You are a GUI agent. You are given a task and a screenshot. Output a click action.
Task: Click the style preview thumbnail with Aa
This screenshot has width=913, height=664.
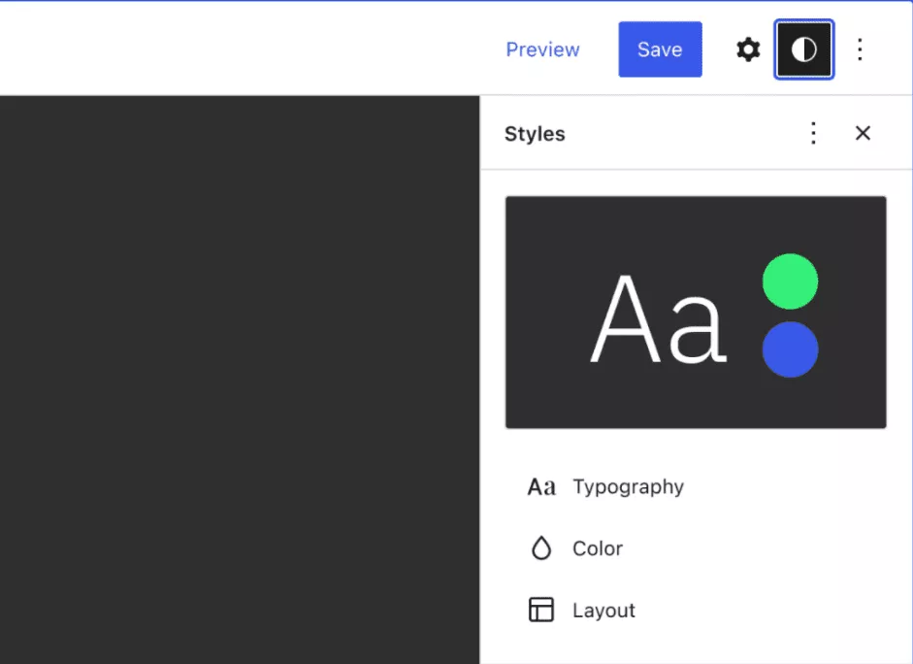point(696,313)
